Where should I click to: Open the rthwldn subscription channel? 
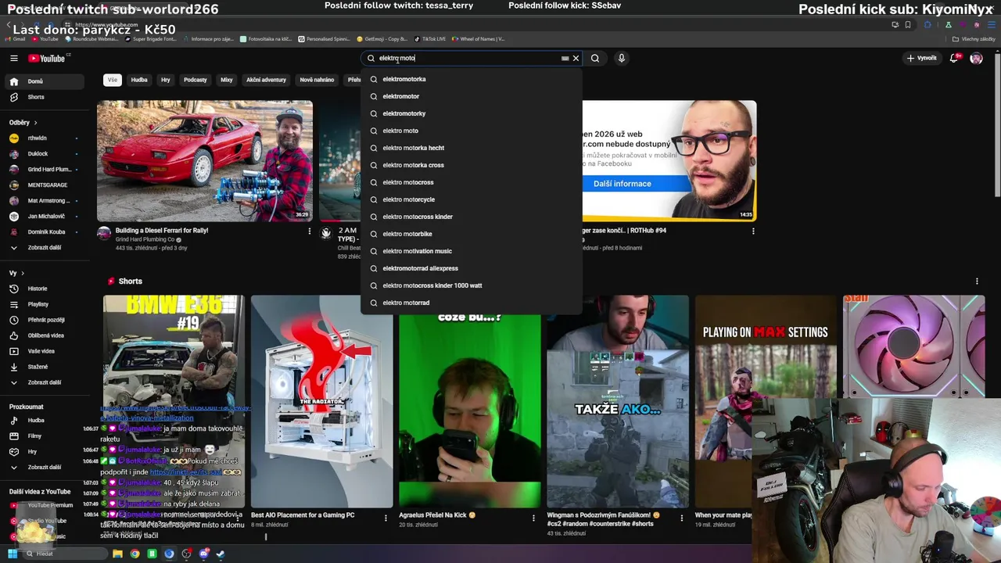coord(45,138)
